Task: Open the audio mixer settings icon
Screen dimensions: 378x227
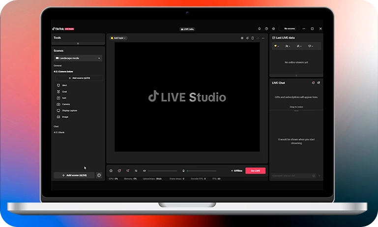Action: [136, 170]
